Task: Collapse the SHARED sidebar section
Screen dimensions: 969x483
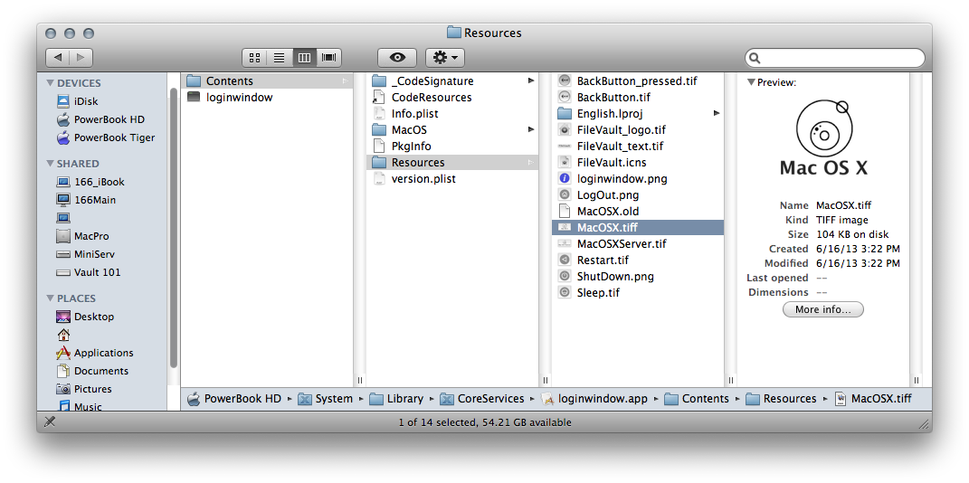Action: (51, 164)
